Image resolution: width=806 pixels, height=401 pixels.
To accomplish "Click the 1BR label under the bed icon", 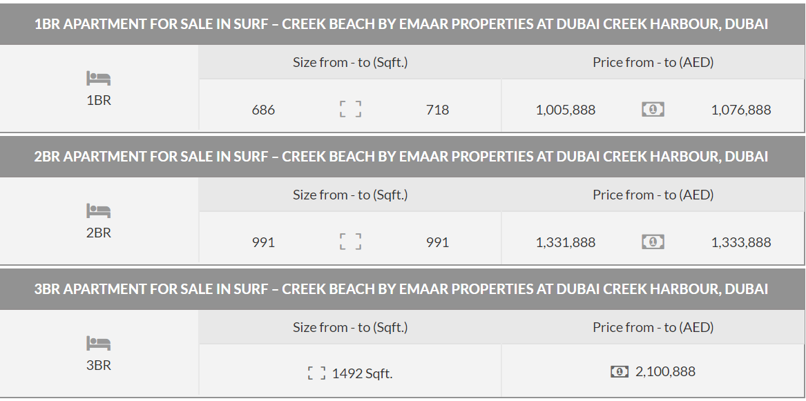I will point(99,100).
